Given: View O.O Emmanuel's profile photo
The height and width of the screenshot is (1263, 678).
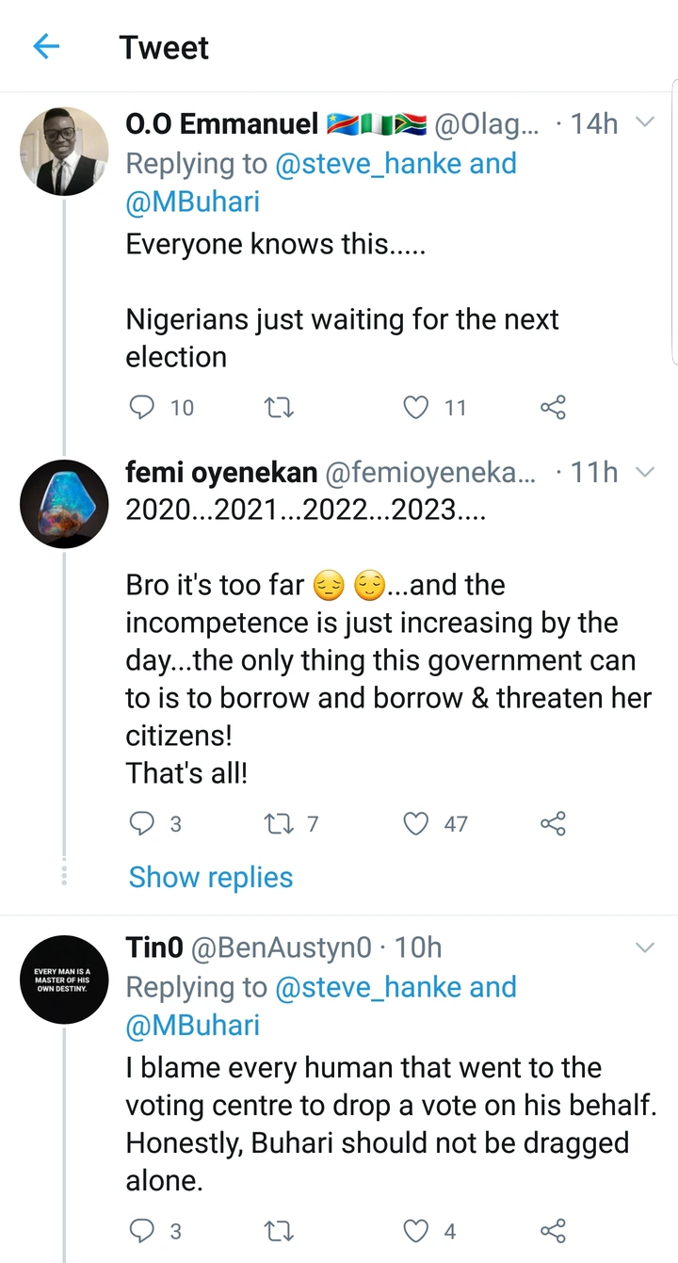Looking at the screenshot, I should coord(65,151).
